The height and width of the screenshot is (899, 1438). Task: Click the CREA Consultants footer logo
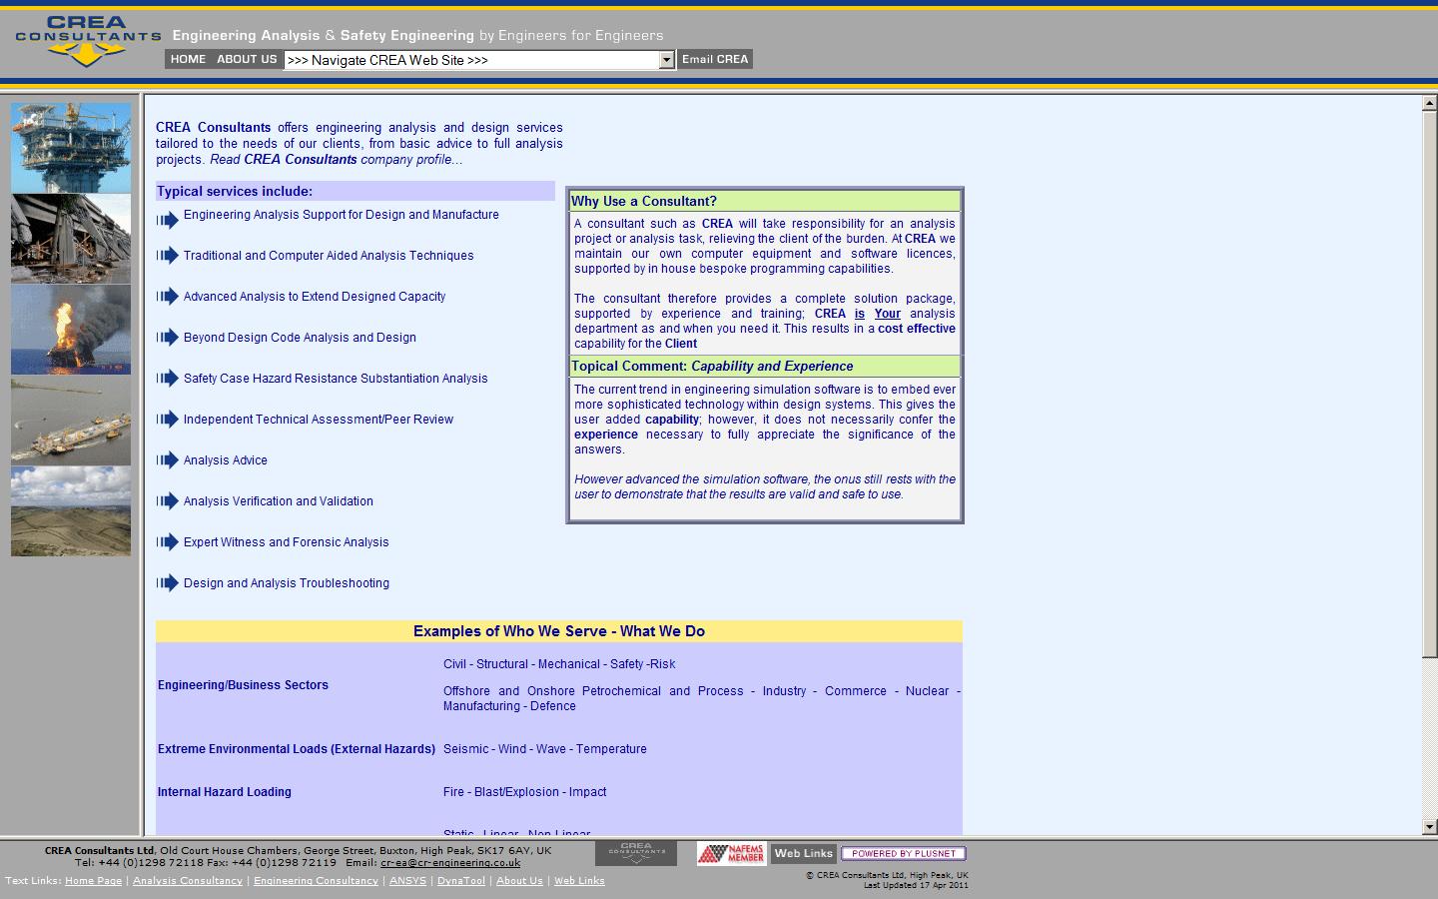636,853
